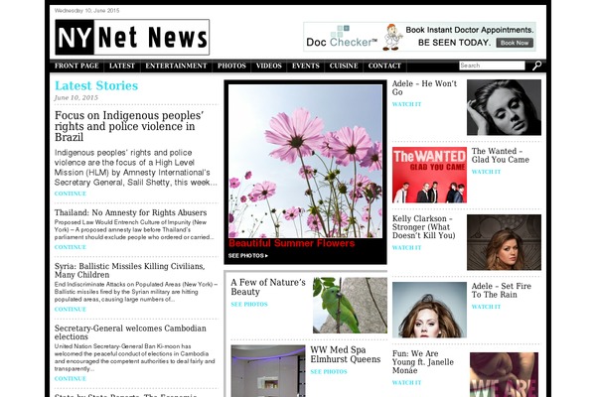Open the Videos menu item
Screen dimensions: 596x397
(x=269, y=66)
